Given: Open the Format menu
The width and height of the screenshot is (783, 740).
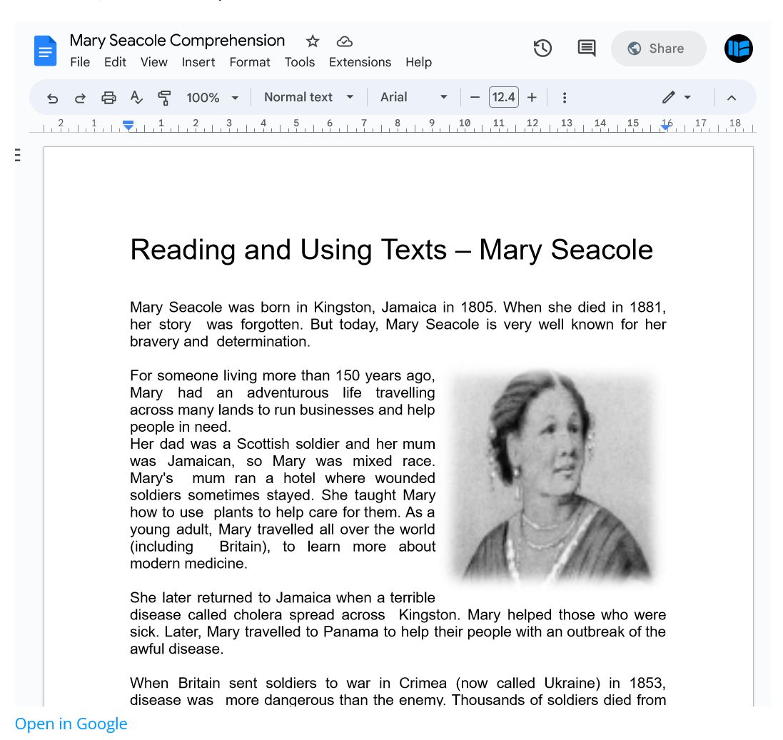Looking at the screenshot, I should click(250, 62).
